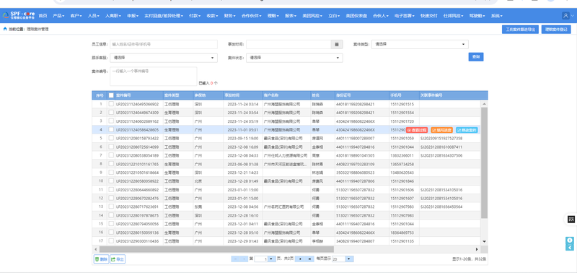Go to next page of table
The height and width of the screenshot is (273, 577).
tap(301, 259)
